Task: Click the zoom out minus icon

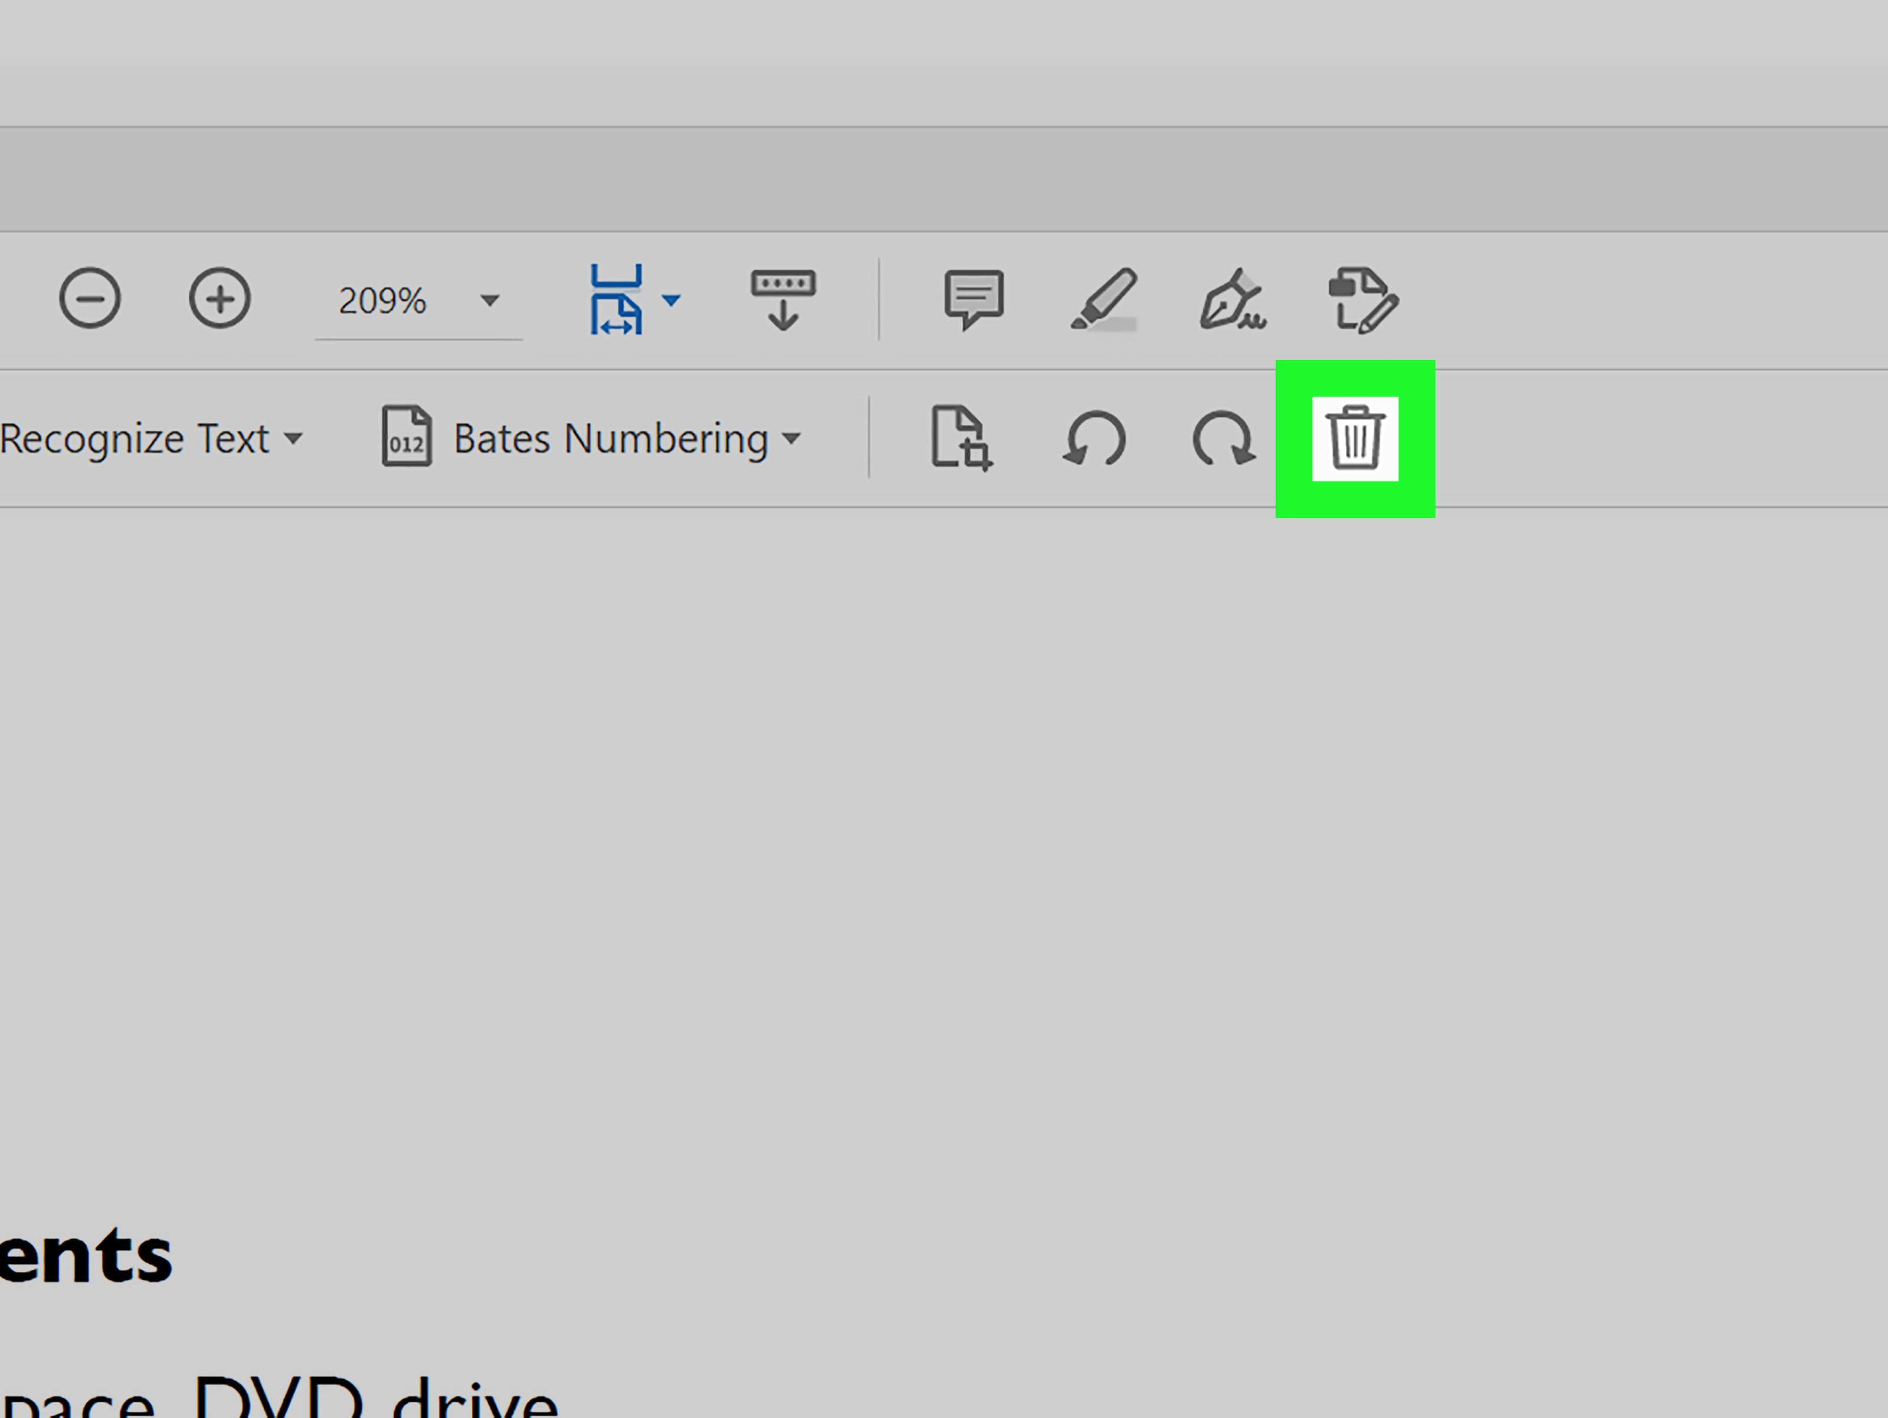Action: 90,299
